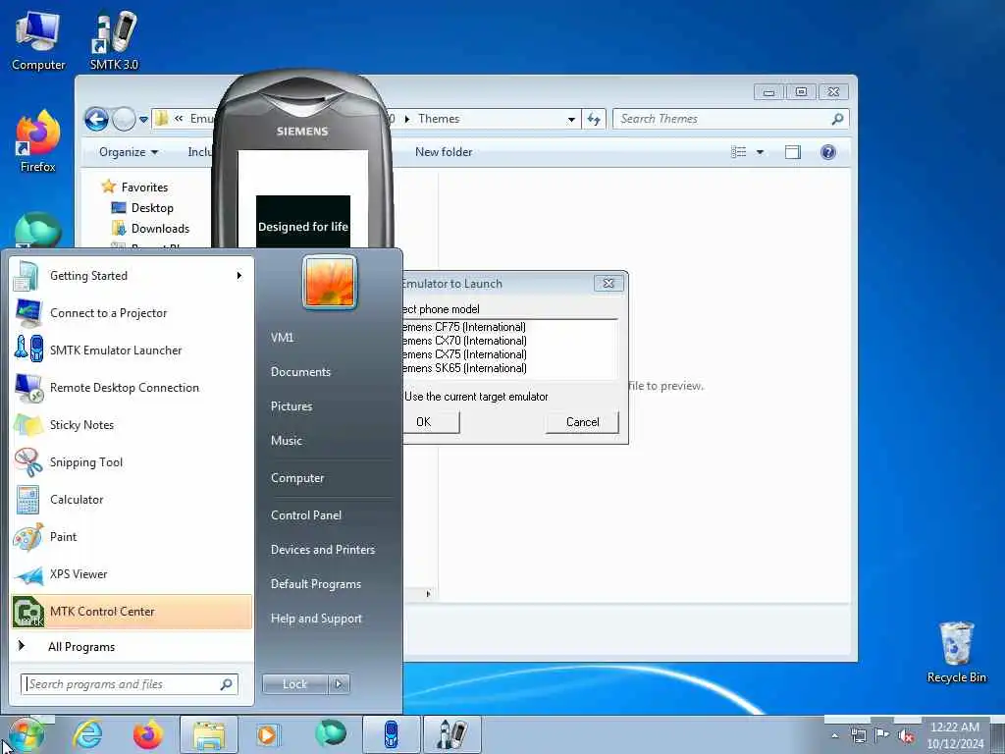The image size is (1005, 754).
Task: Open the taskbar clock and date
Action: [955, 735]
